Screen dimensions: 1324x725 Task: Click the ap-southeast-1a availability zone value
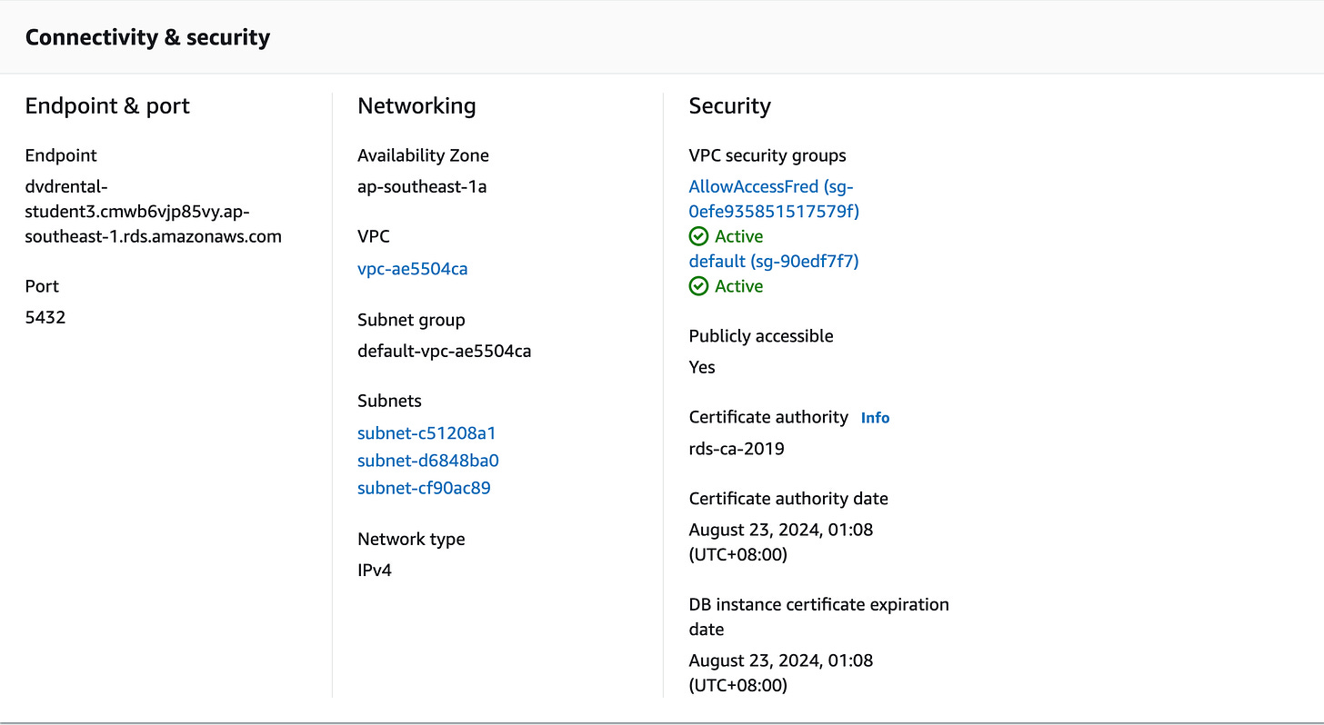pos(422,187)
